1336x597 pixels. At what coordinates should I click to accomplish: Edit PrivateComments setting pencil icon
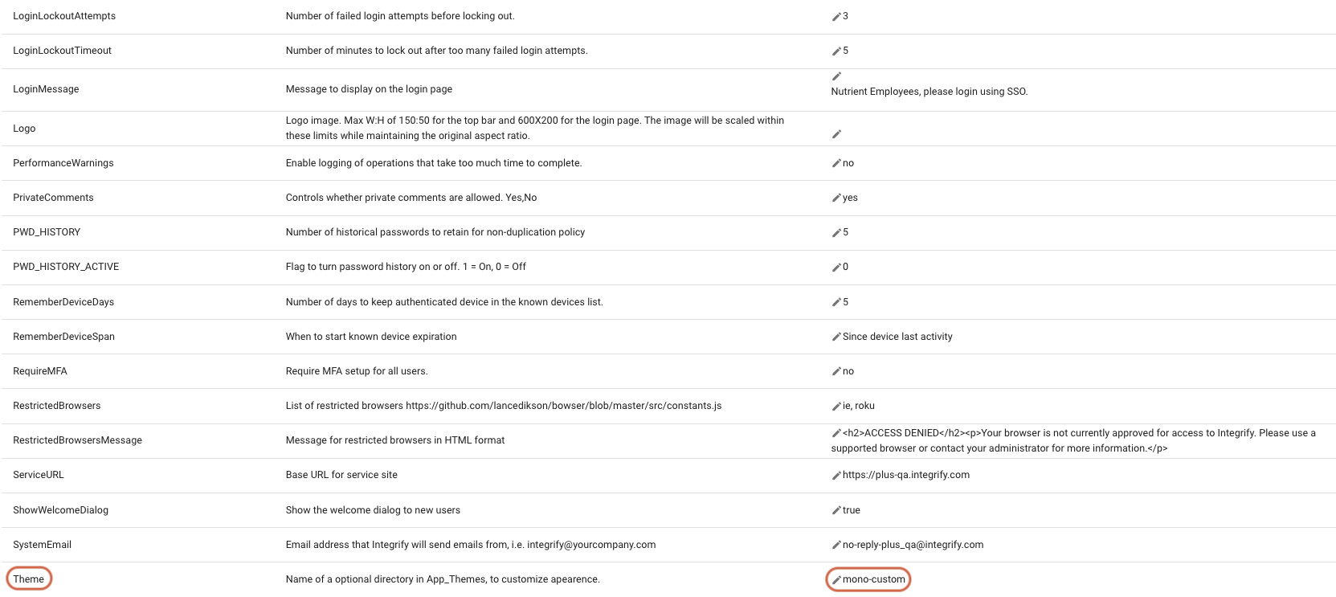click(x=836, y=198)
